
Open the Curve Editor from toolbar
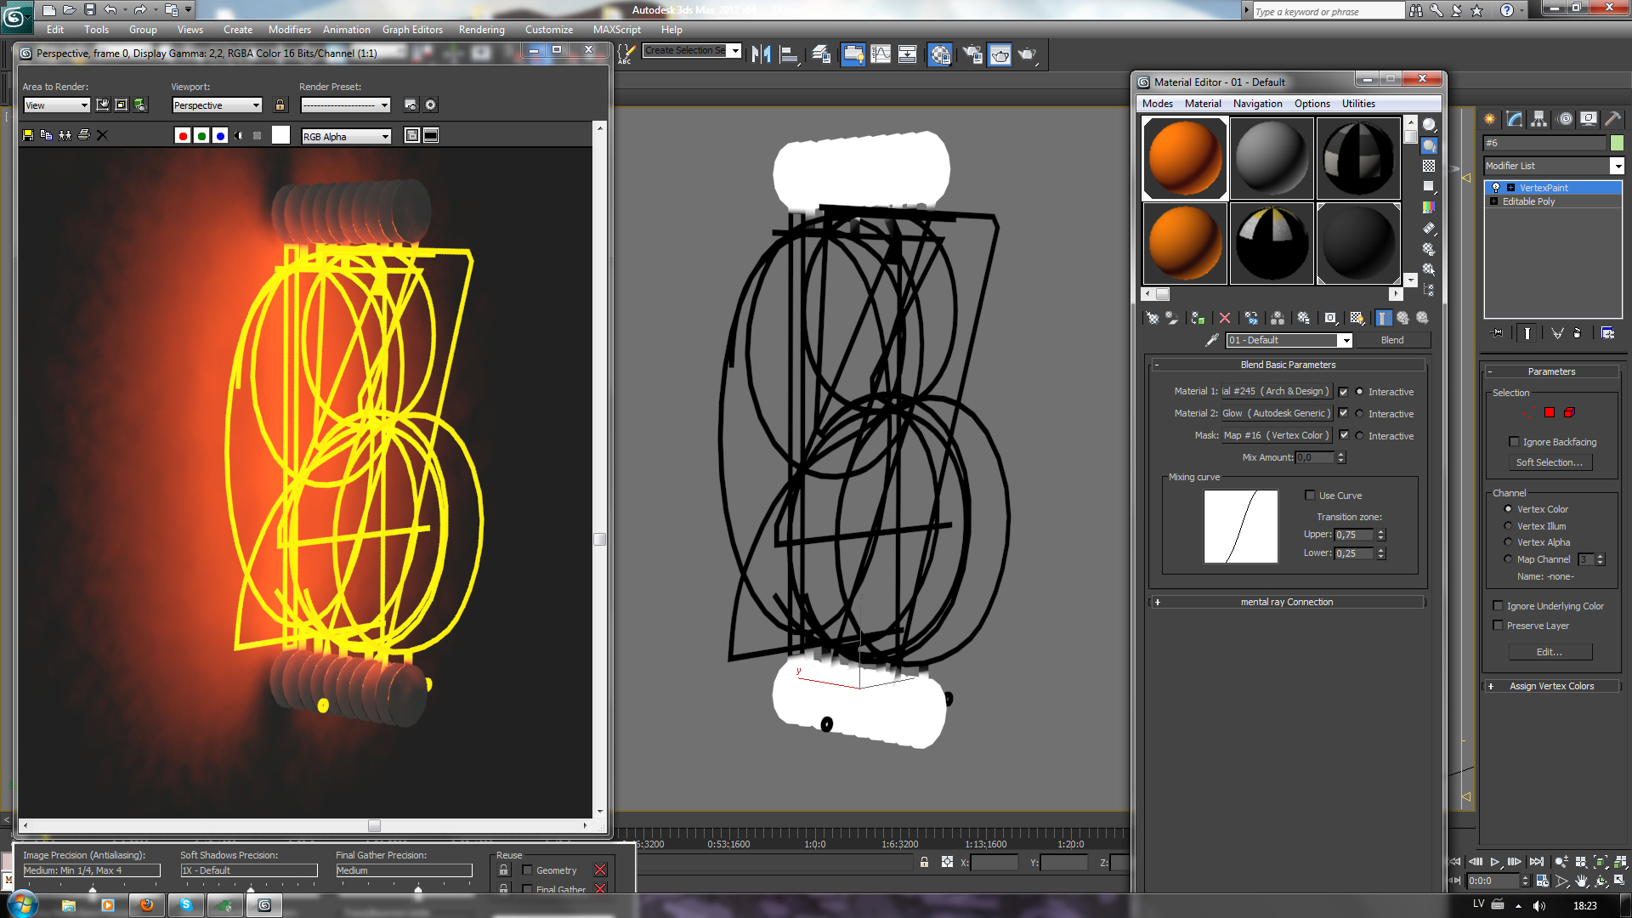pyautogui.click(x=881, y=54)
